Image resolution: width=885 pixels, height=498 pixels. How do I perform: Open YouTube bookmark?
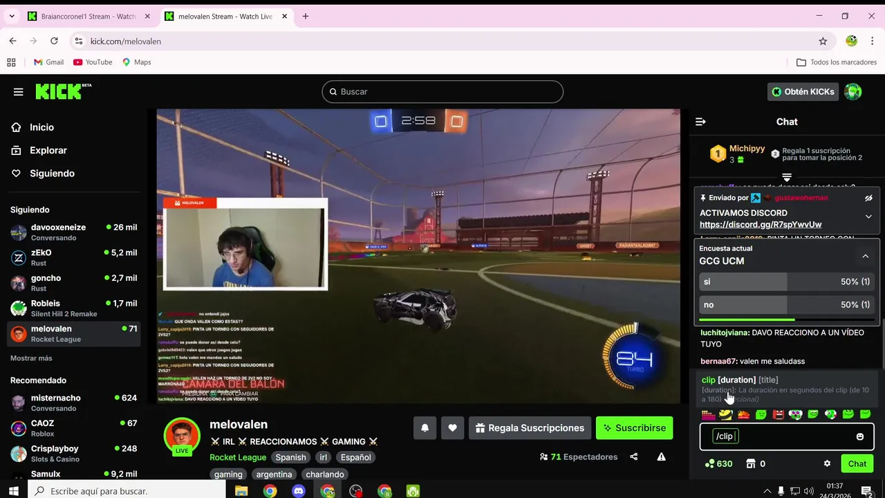tap(93, 62)
